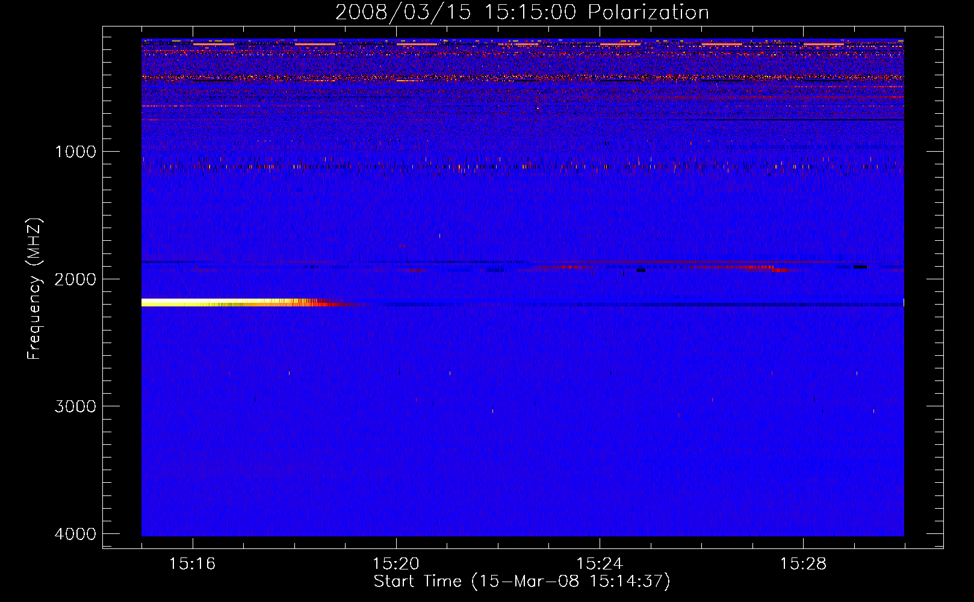Click the 15:16 time tick label

193,563
